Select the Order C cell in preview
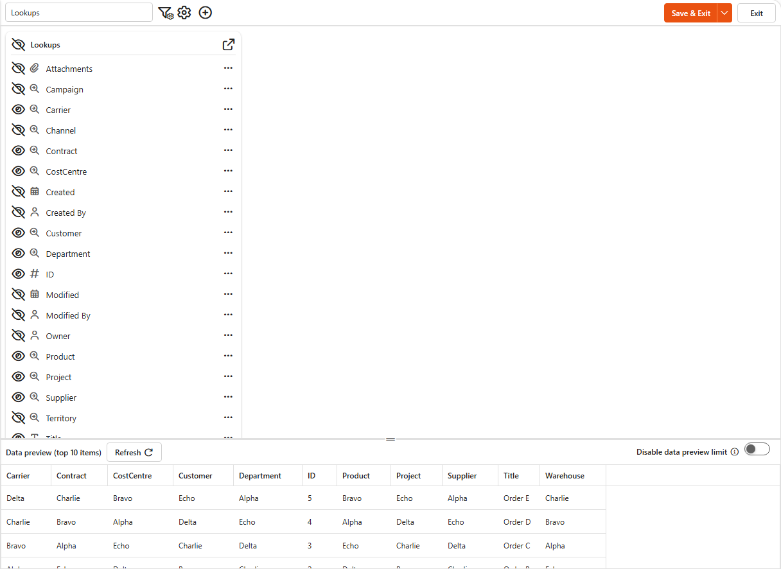The width and height of the screenshot is (781, 569). pos(519,546)
